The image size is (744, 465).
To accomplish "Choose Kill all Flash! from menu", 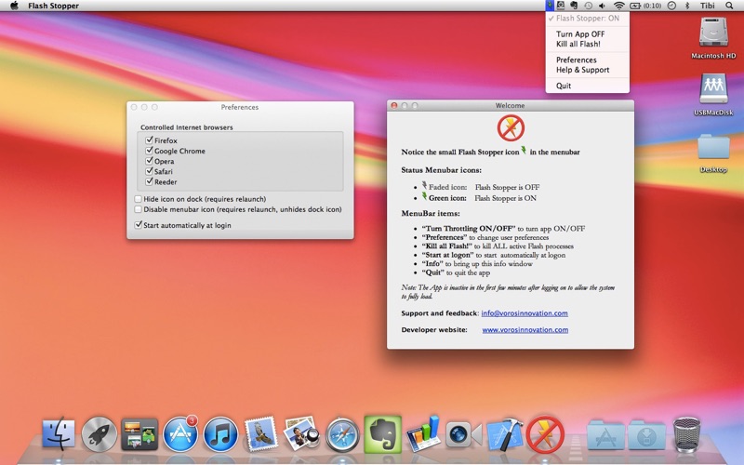I will point(578,44).
